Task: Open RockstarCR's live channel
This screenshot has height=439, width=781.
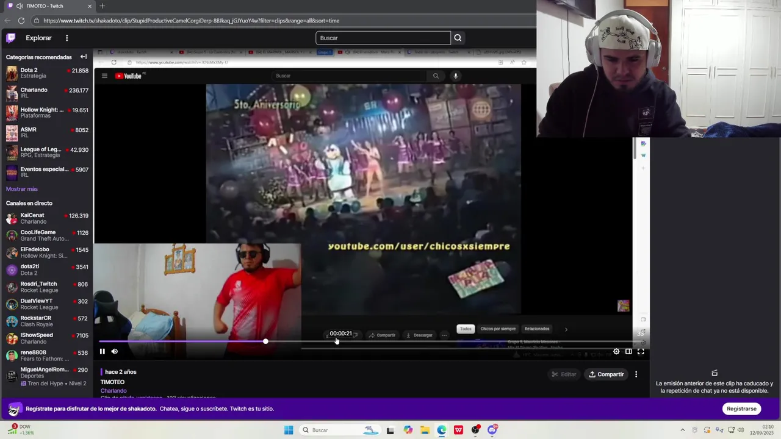Action: pos(47,321)
